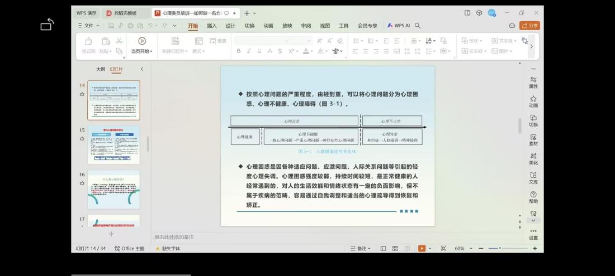Screen dimensions: 615x276
Task: Select slide 16 thumbnail
Action: pyautogui.click(x=113, y=189)
